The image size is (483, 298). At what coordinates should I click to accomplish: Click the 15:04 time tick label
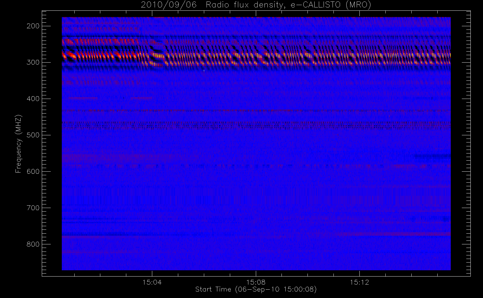(x=152, y=282)
